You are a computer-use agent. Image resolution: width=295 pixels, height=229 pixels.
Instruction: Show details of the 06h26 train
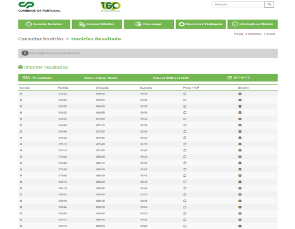240,119
